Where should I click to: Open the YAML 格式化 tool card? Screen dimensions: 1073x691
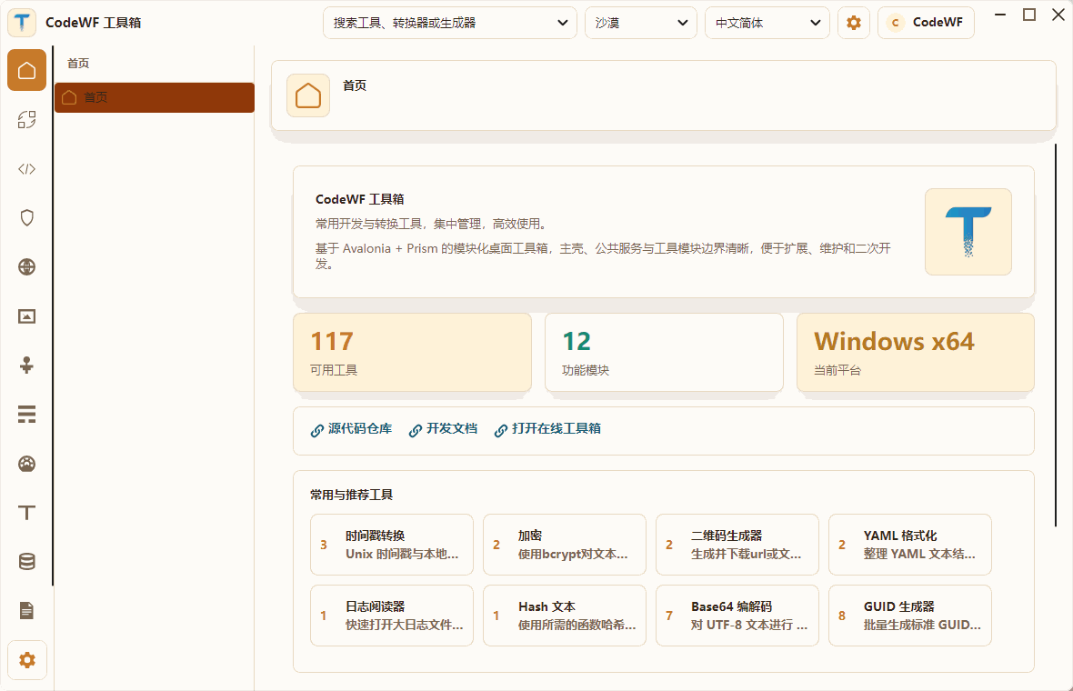pyautogui.click(x=910, y=545)
